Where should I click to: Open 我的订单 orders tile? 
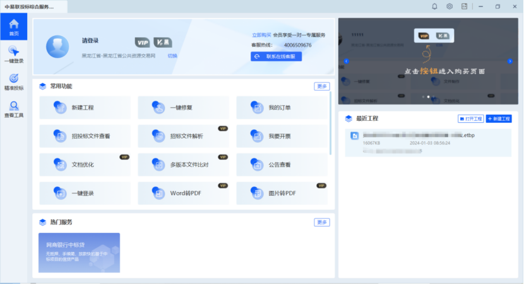click(282, 108)
